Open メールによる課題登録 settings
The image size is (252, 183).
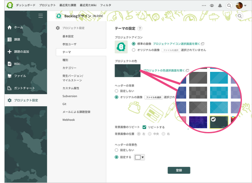pyautogui.click(x=76, y=112)
